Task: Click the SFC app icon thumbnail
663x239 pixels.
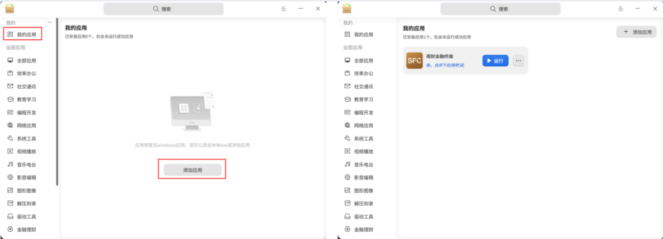Action: click(414, 61)
